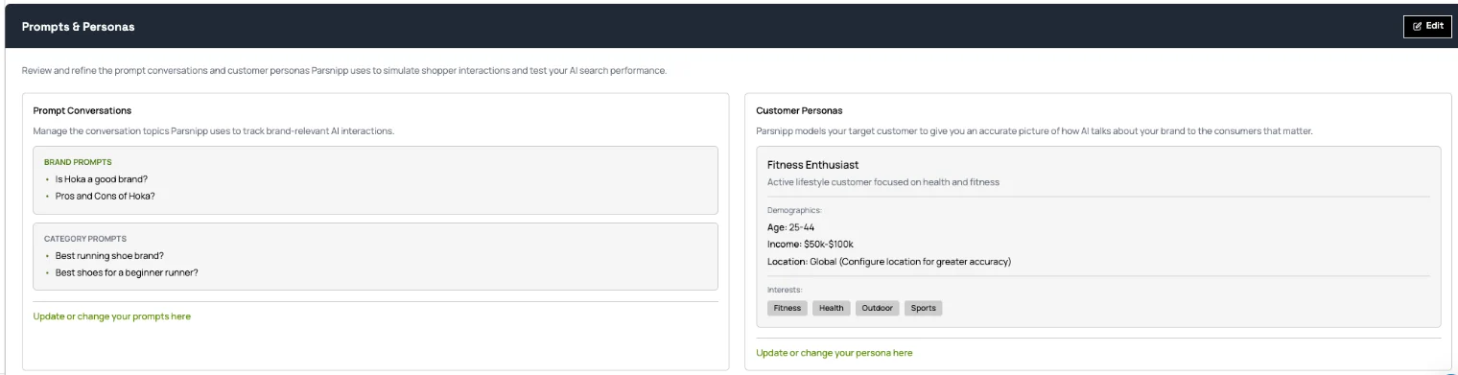This screenshot has height=375, width=1458.
Task: Click the 'Location: Global' configuration line
Action: point(889,261)
